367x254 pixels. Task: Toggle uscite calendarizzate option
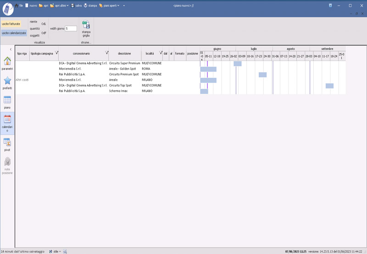(13, 33)
